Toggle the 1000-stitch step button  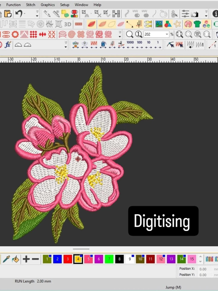tap(130, 45)
